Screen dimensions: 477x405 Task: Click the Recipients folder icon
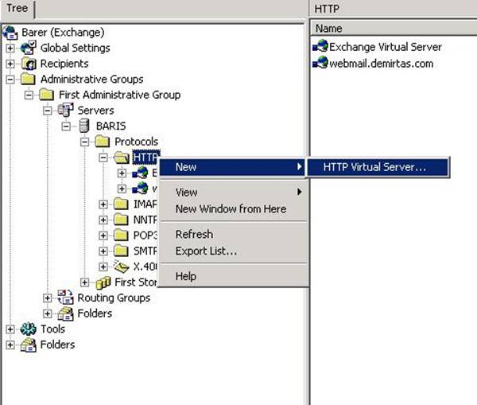pos(29,64)
